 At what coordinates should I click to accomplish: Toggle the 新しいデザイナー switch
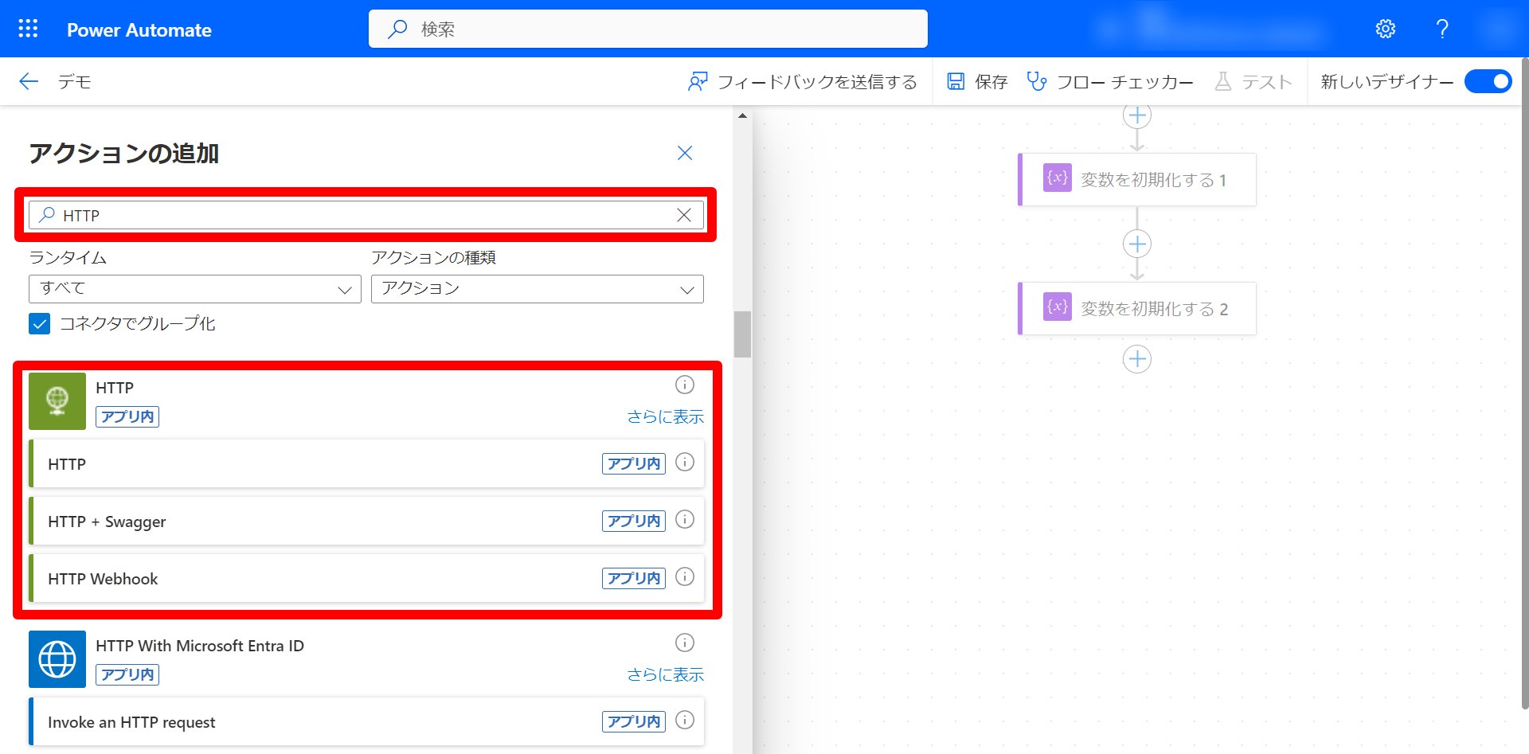click(x=1488, y=81)
